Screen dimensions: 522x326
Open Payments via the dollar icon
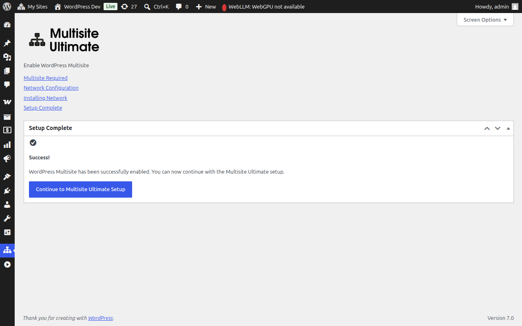(7, 130)
